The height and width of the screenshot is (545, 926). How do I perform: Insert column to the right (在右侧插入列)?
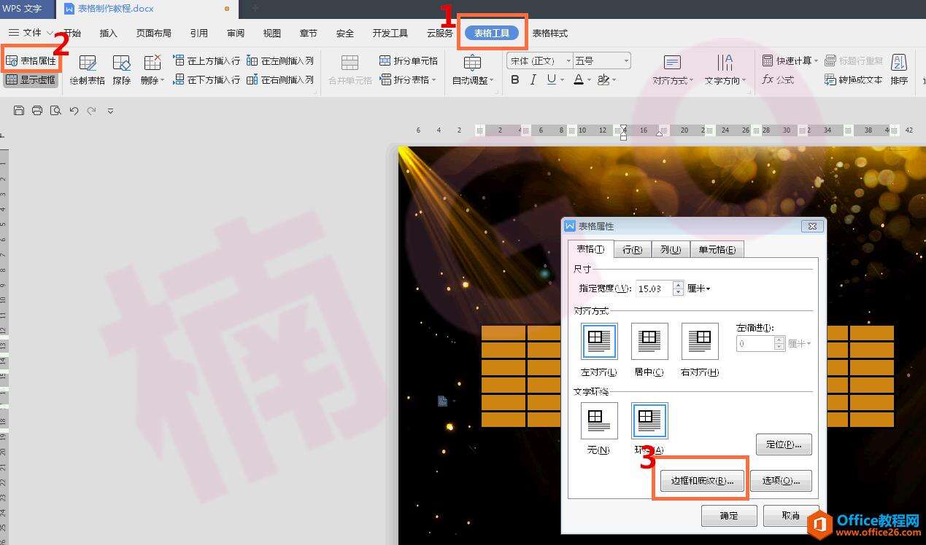pos(280,80)
